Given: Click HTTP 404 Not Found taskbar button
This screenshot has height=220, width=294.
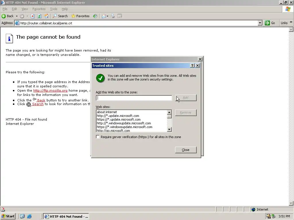Looking at the screenshot, I should [x=66, y=217].
